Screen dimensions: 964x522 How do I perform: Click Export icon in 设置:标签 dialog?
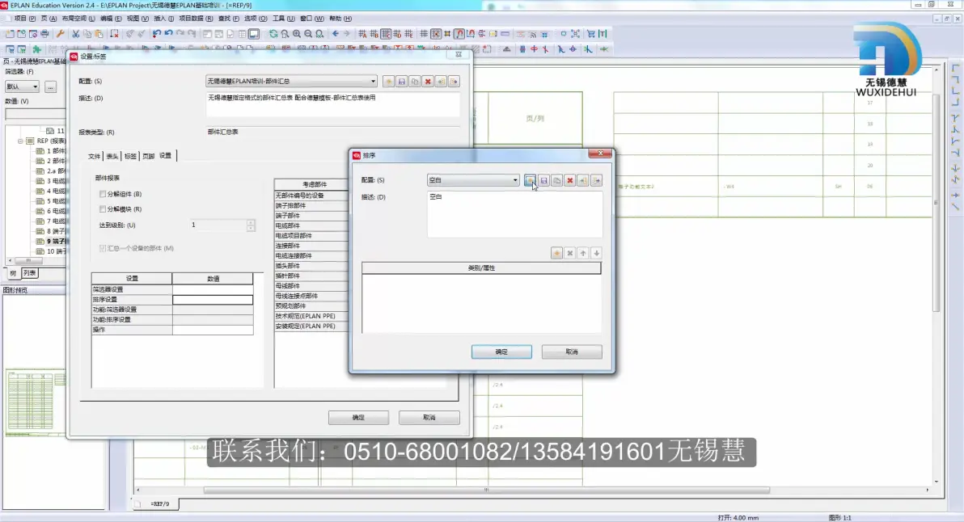[x=455, y=81]
